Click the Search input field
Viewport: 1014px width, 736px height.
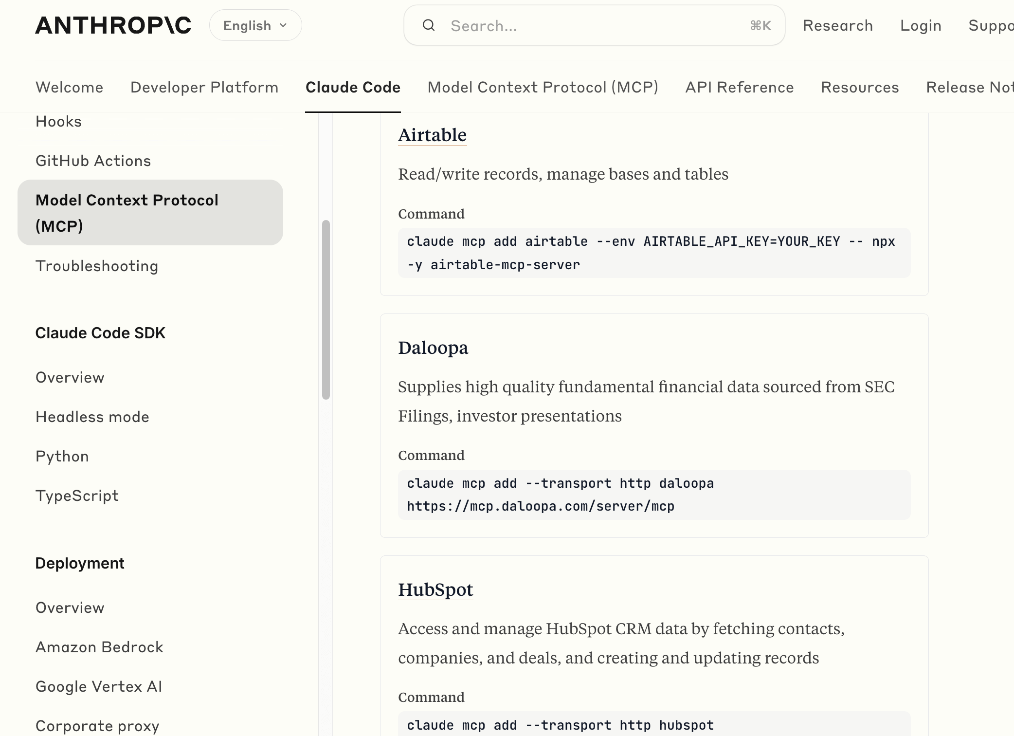click(594, 25)
